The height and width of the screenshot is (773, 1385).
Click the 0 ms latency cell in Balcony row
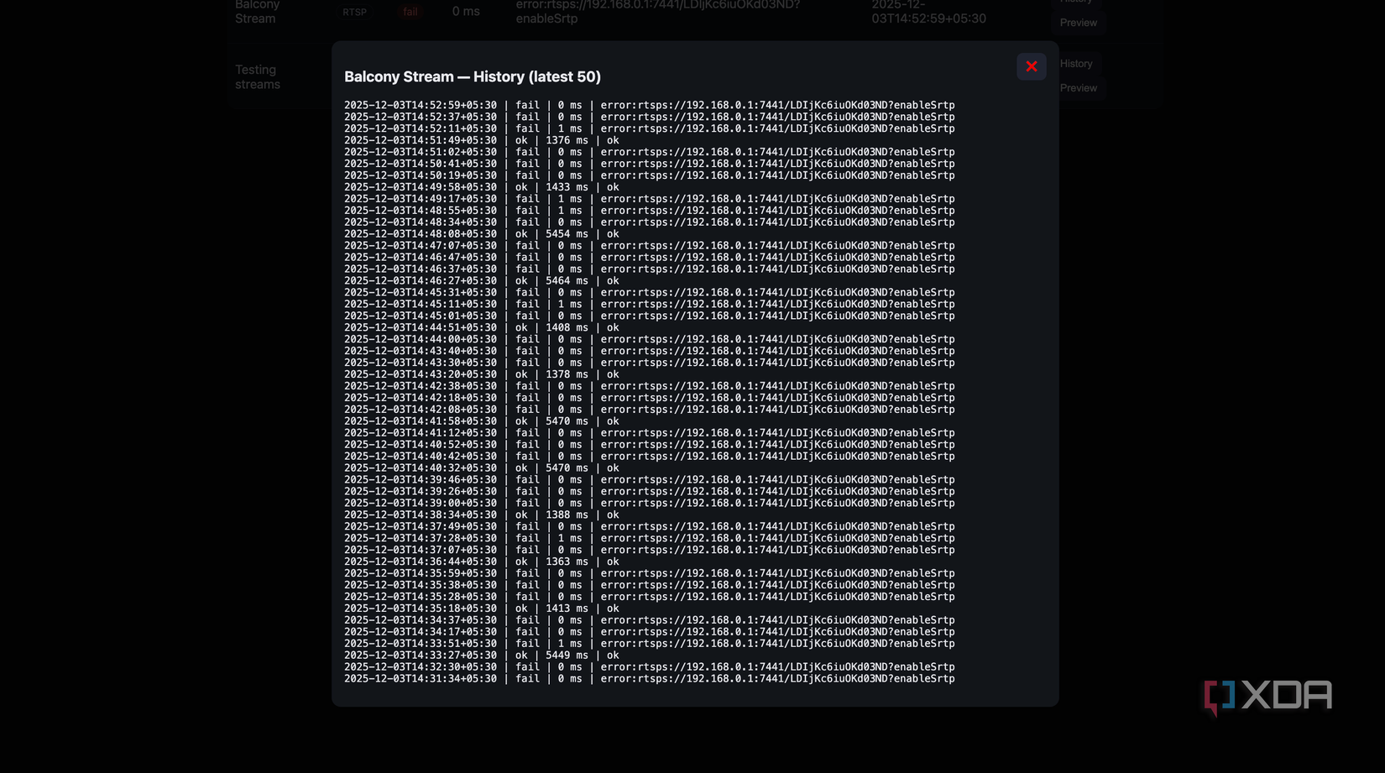466,12
